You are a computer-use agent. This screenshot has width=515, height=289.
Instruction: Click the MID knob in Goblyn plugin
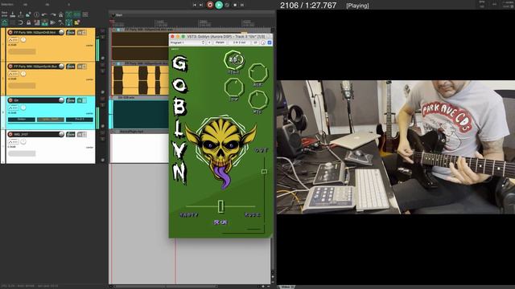click(x=257, y=100)
